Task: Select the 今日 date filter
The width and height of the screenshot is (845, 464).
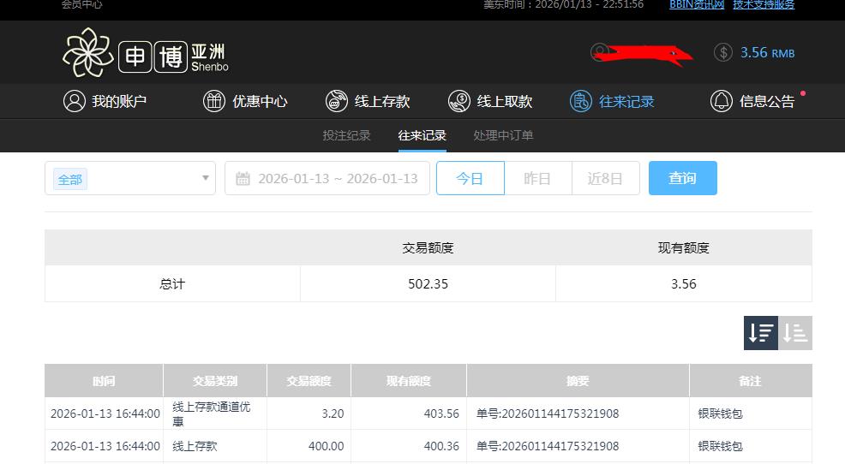Action: point(470,178)
